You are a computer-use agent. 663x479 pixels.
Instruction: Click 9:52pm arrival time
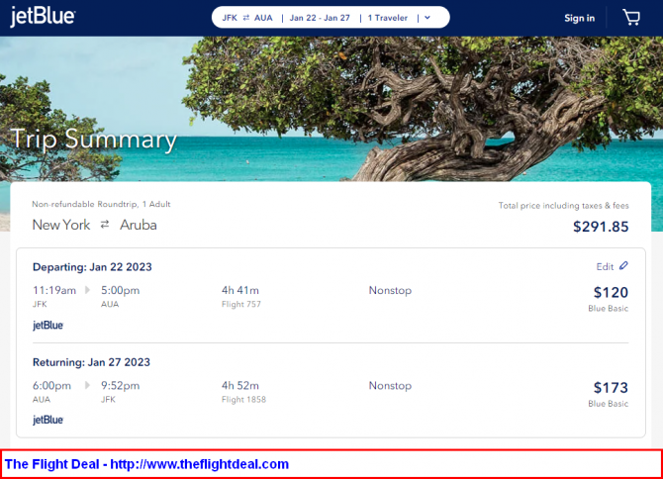tap(120, 386)
